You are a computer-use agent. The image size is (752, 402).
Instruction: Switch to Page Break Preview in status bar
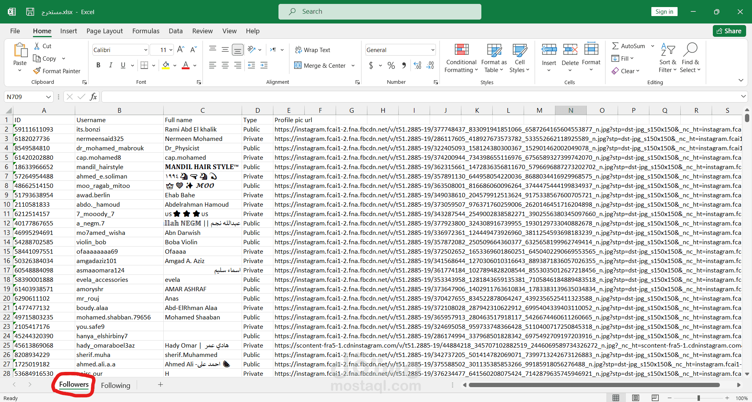pyautogui.click(x=655, y=398)
